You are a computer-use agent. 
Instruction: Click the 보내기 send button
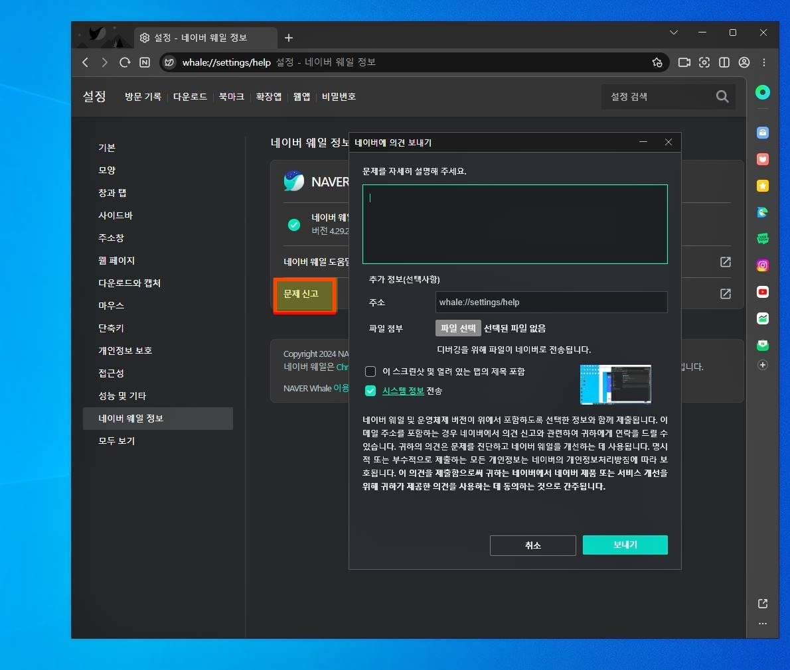[x=625, y=545]
